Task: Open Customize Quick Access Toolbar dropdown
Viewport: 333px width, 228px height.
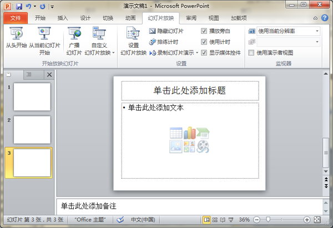Action: [x=52, y=7]
